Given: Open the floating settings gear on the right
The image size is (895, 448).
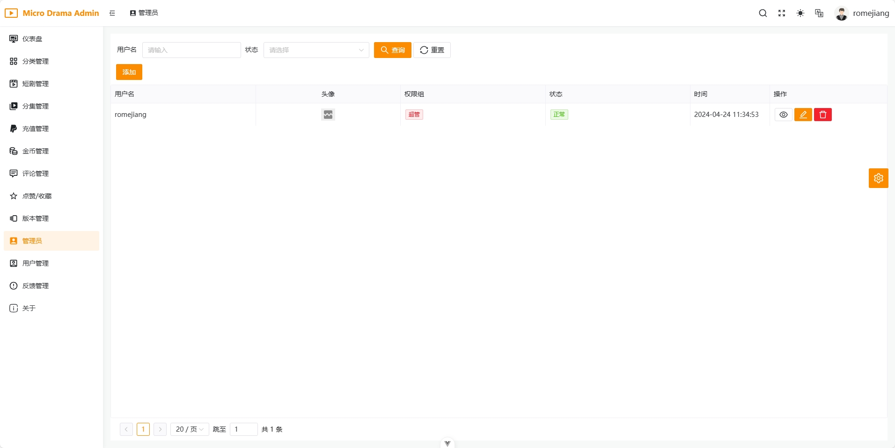Looking at the screenshot, I should click(879, 178).
